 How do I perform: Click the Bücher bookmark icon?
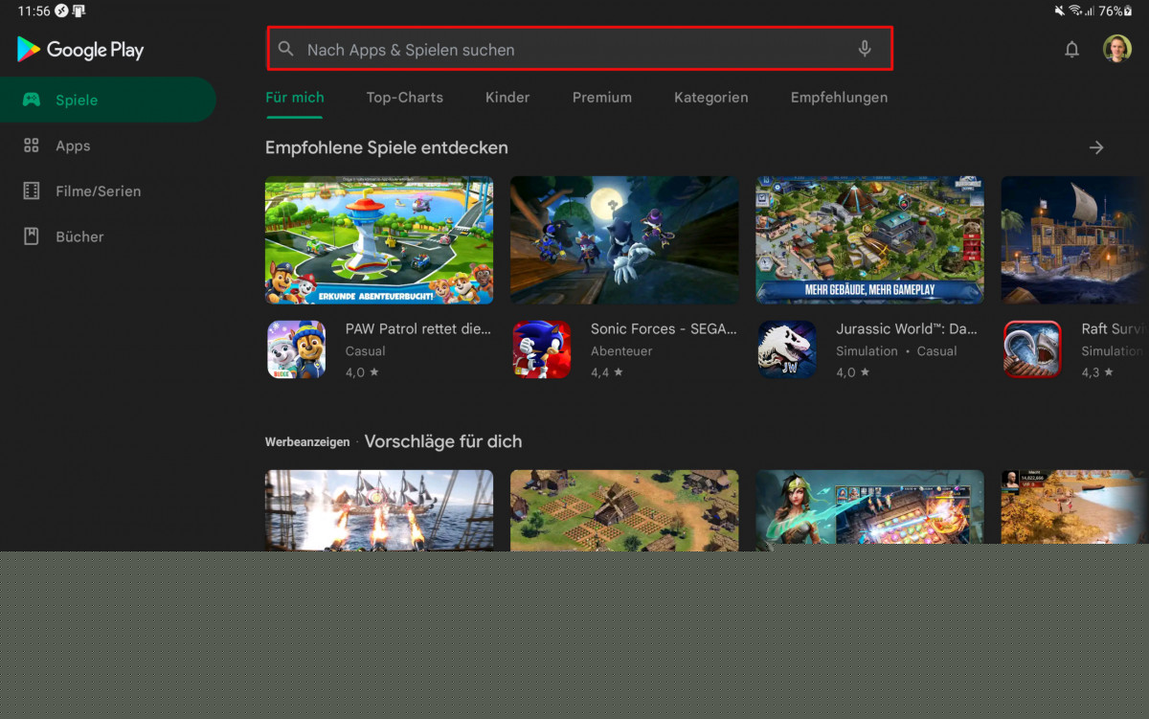[32, 236]
